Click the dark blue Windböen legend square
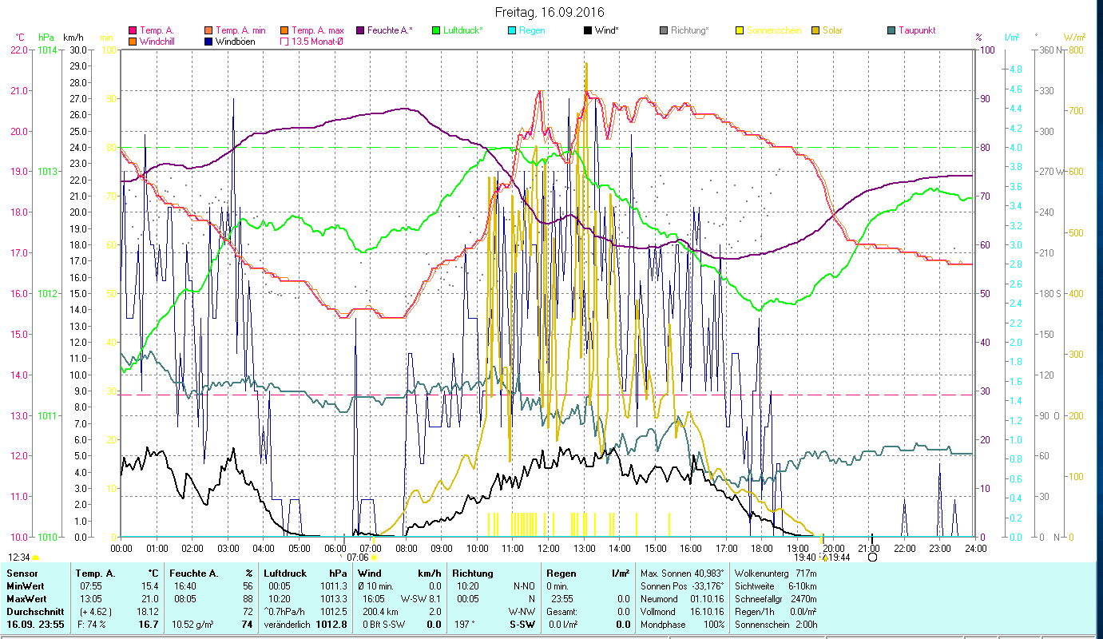The width and height of the screenshot is (1103, 639). pos(208,41)
